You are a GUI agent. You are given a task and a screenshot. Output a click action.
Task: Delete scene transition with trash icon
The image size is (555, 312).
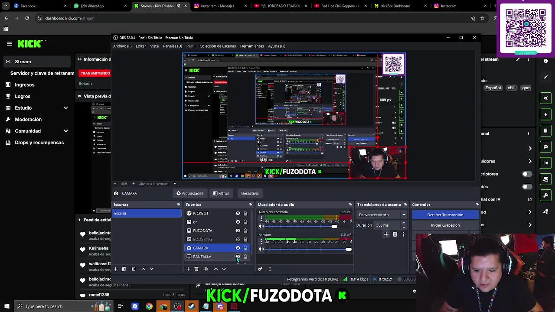(x=395, y=234)
